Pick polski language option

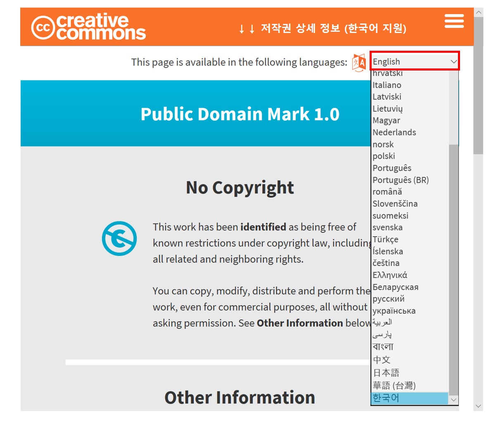(410, 156)
